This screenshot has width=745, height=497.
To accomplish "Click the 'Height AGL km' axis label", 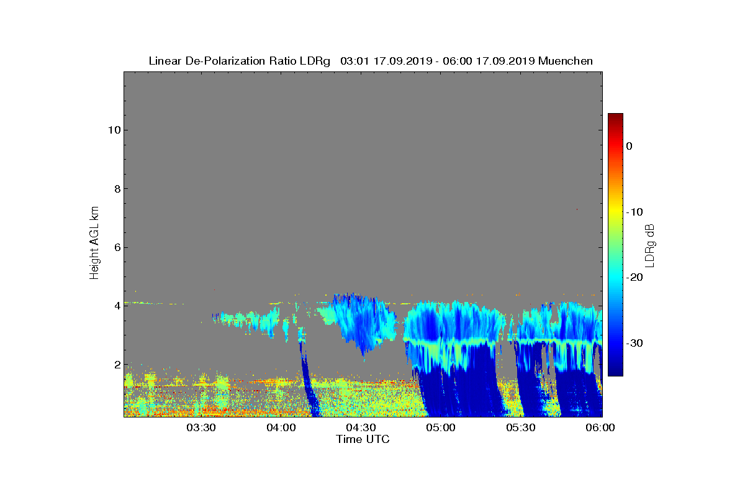I will coord(94,244).
